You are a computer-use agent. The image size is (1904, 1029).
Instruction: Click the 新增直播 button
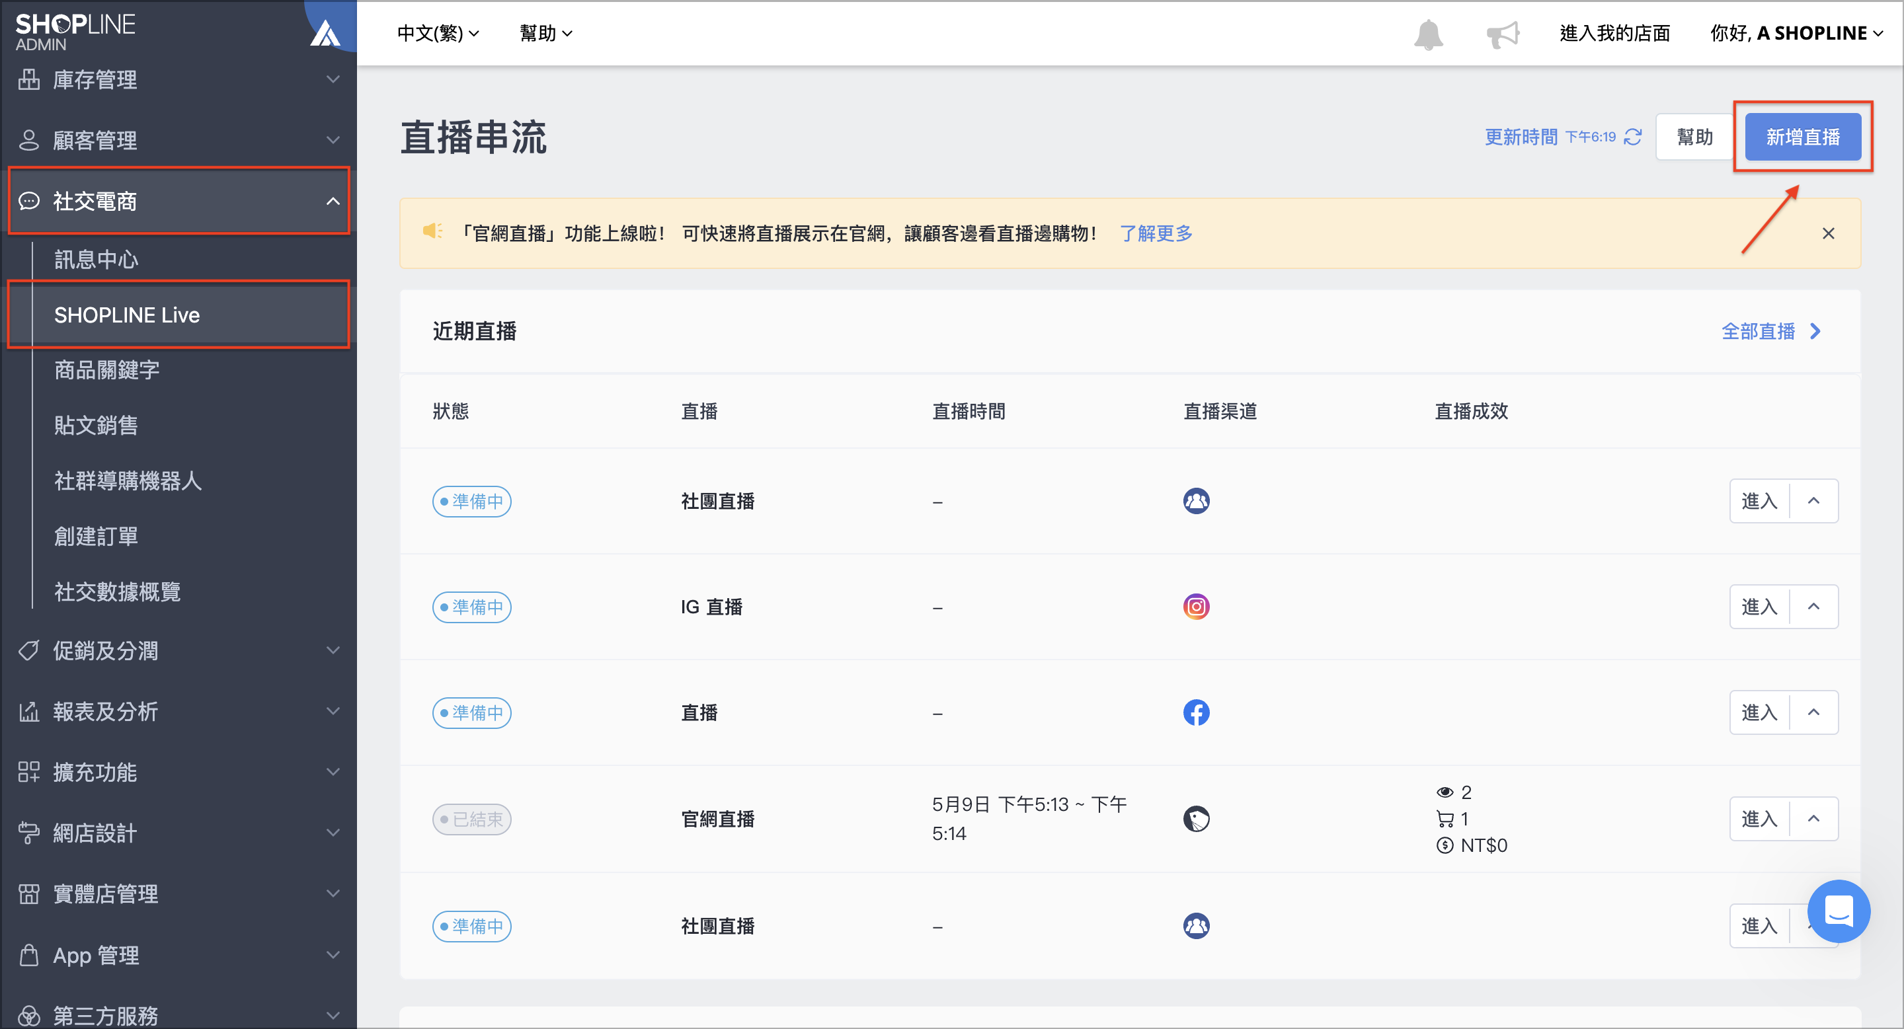(x=1803, y=137)
